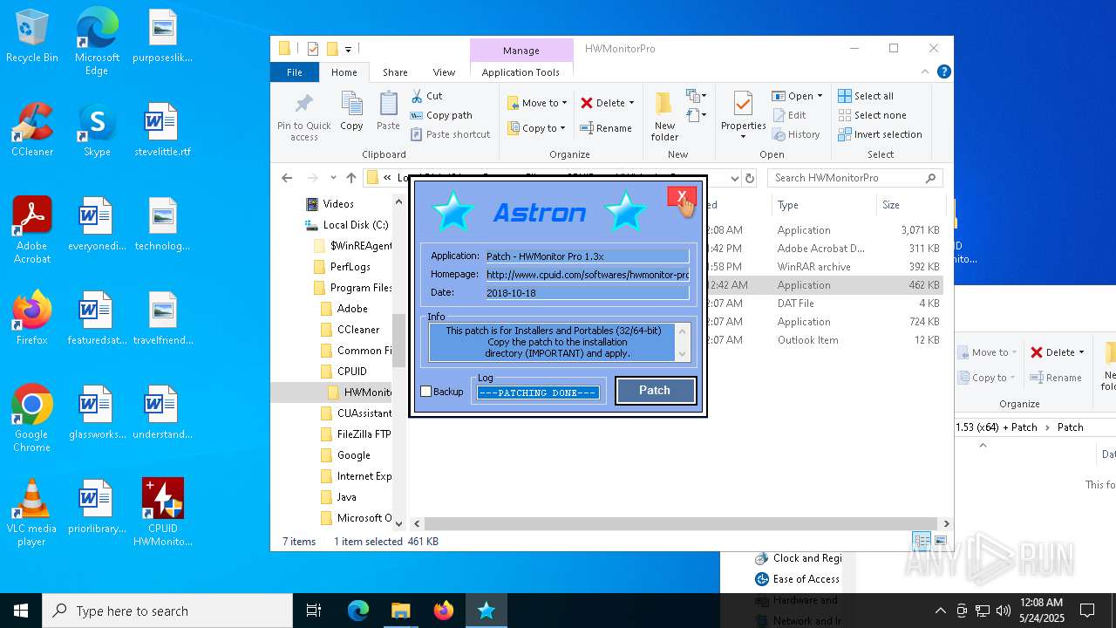Click Pin to Quick access icon
Image resolution: width=1116 pixels, height=628 pixels.
pos(304,116)
